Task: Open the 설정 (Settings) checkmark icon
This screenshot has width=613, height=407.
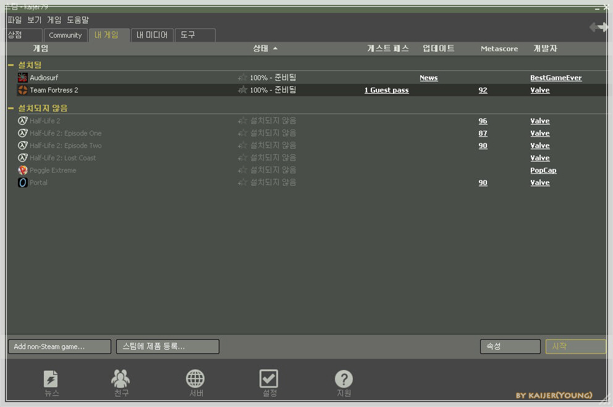Action: coord(269,379)
